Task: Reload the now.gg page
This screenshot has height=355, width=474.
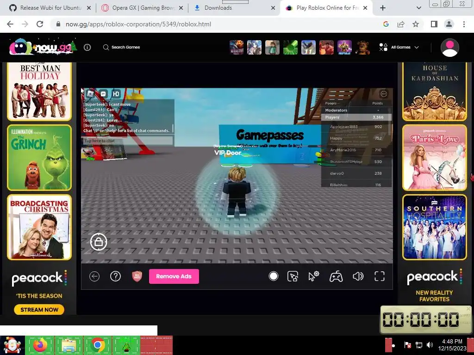Action: [x=40, y=24]
